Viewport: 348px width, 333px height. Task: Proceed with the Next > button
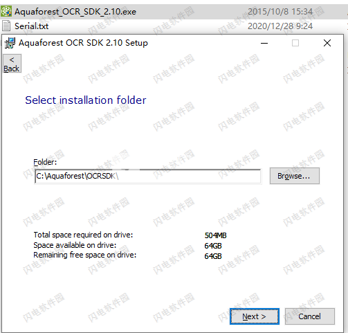[255, 316]
